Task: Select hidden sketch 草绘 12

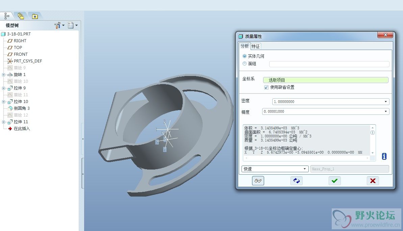Action: (x=21, y=115)
